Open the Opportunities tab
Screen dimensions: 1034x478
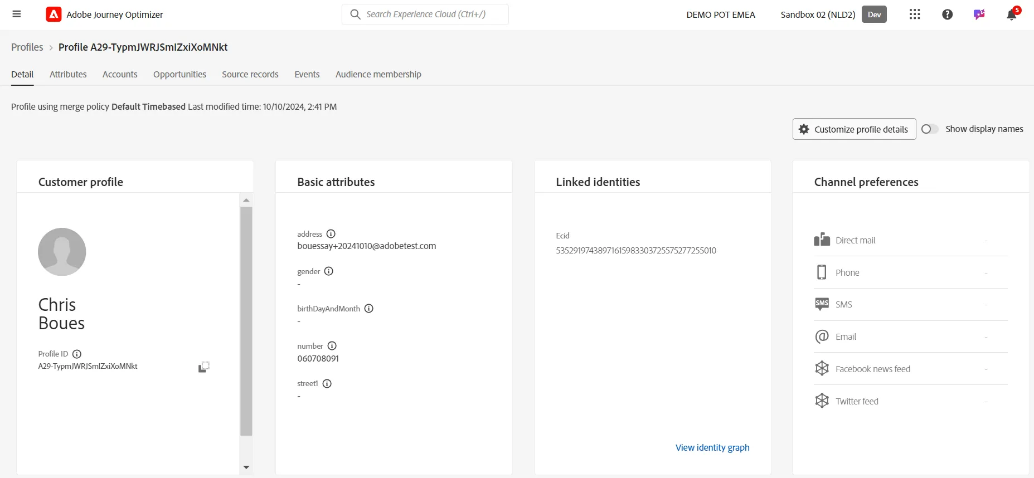click(179, 74)
